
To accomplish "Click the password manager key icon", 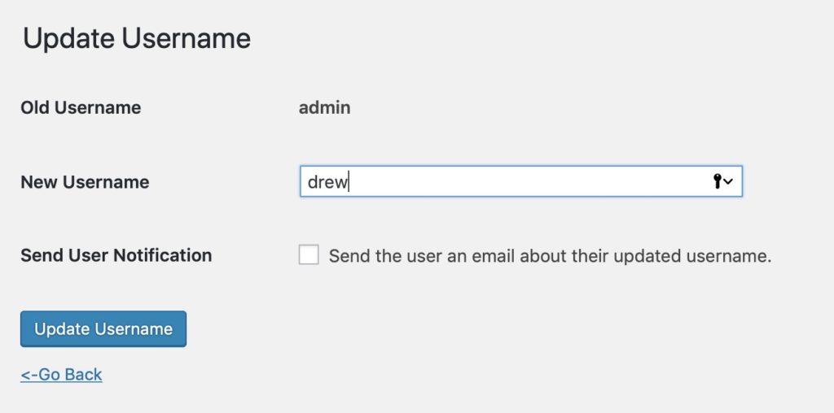I will (717, 181).
